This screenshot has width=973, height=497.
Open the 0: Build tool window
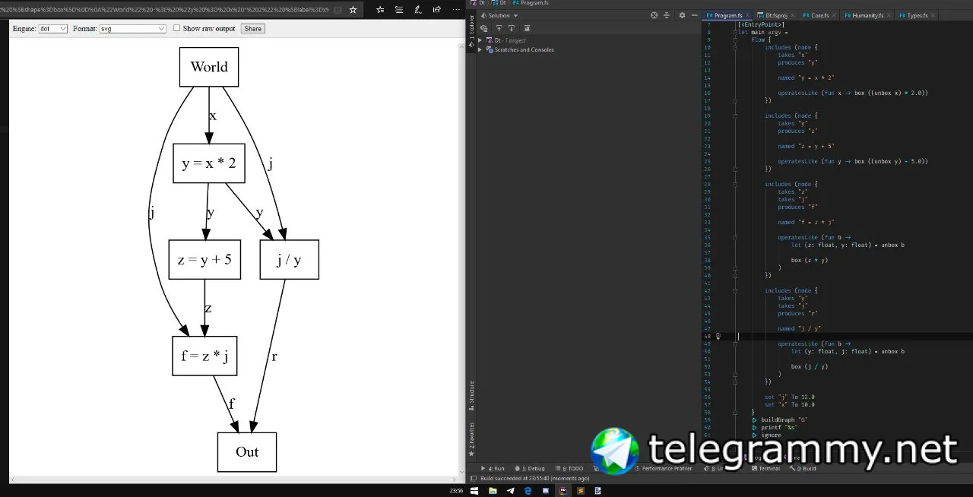803,468
